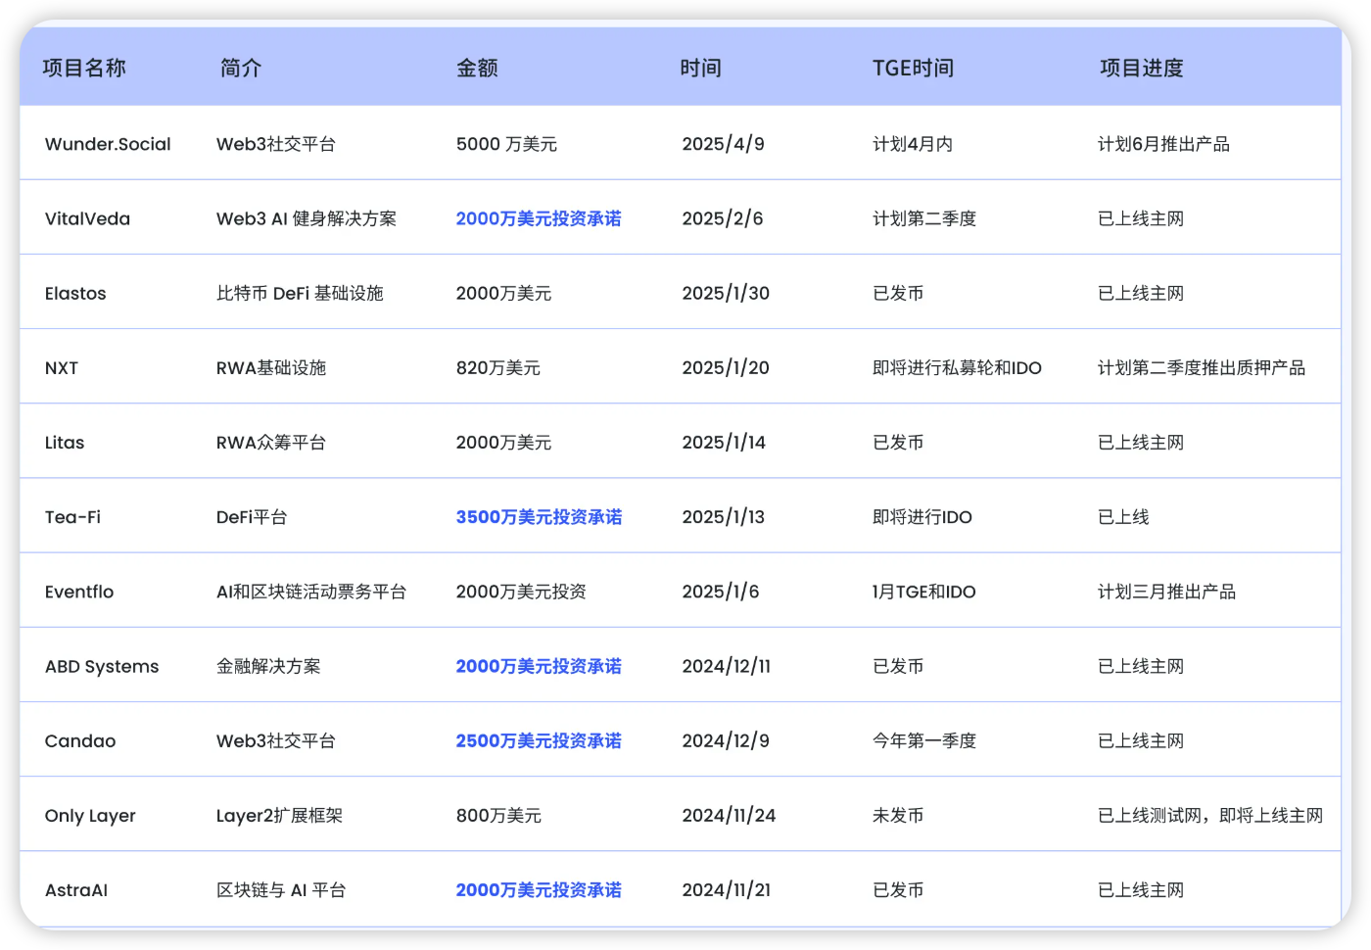Open ABD Systems' 2000万美元投资承诺 link
This screenshot has height=950, width=1371.
tap(539, 666)
